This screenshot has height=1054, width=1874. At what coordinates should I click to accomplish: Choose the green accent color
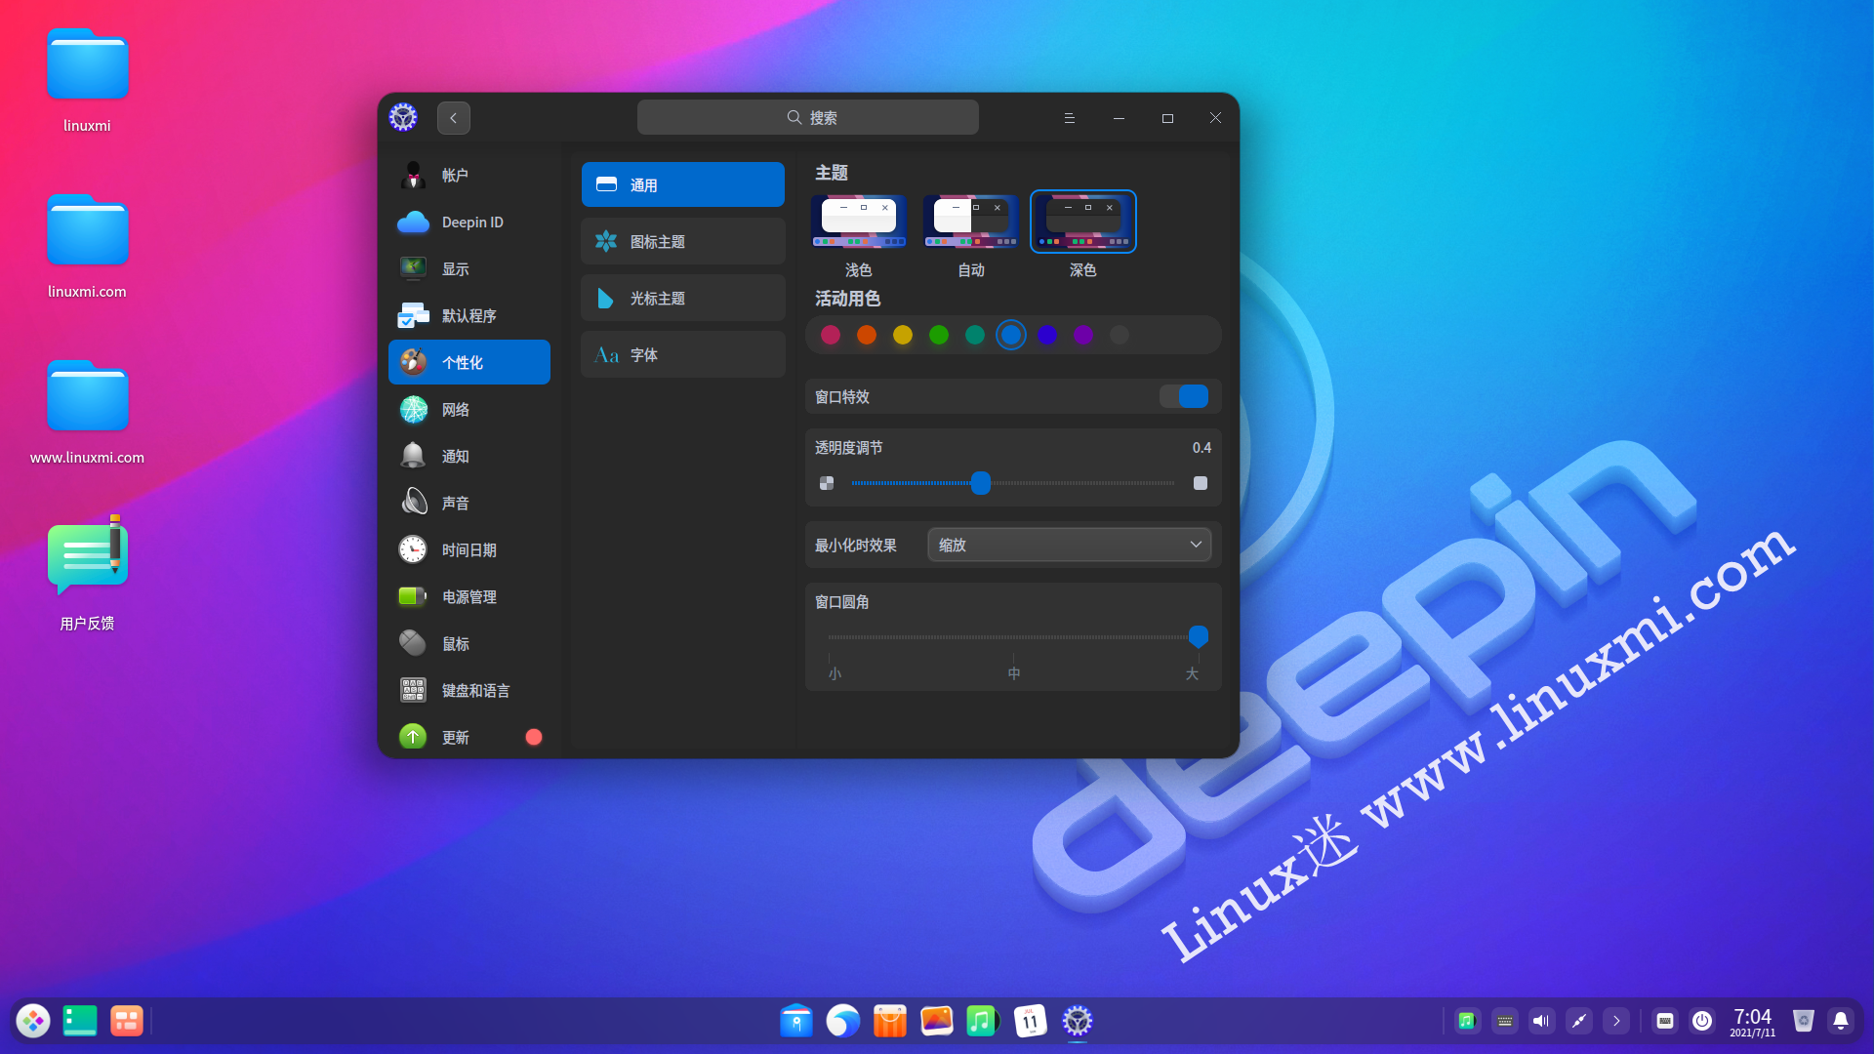click(x=939, y=335)
